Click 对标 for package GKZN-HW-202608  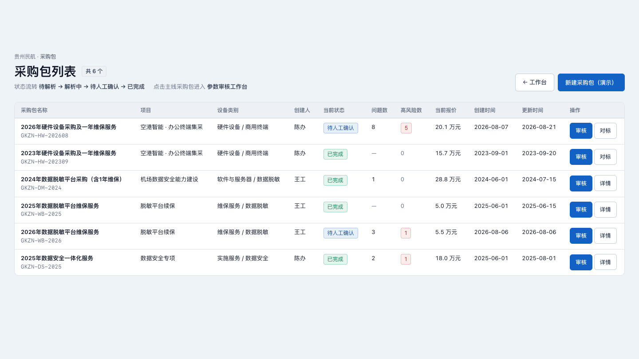click(605, 131)
